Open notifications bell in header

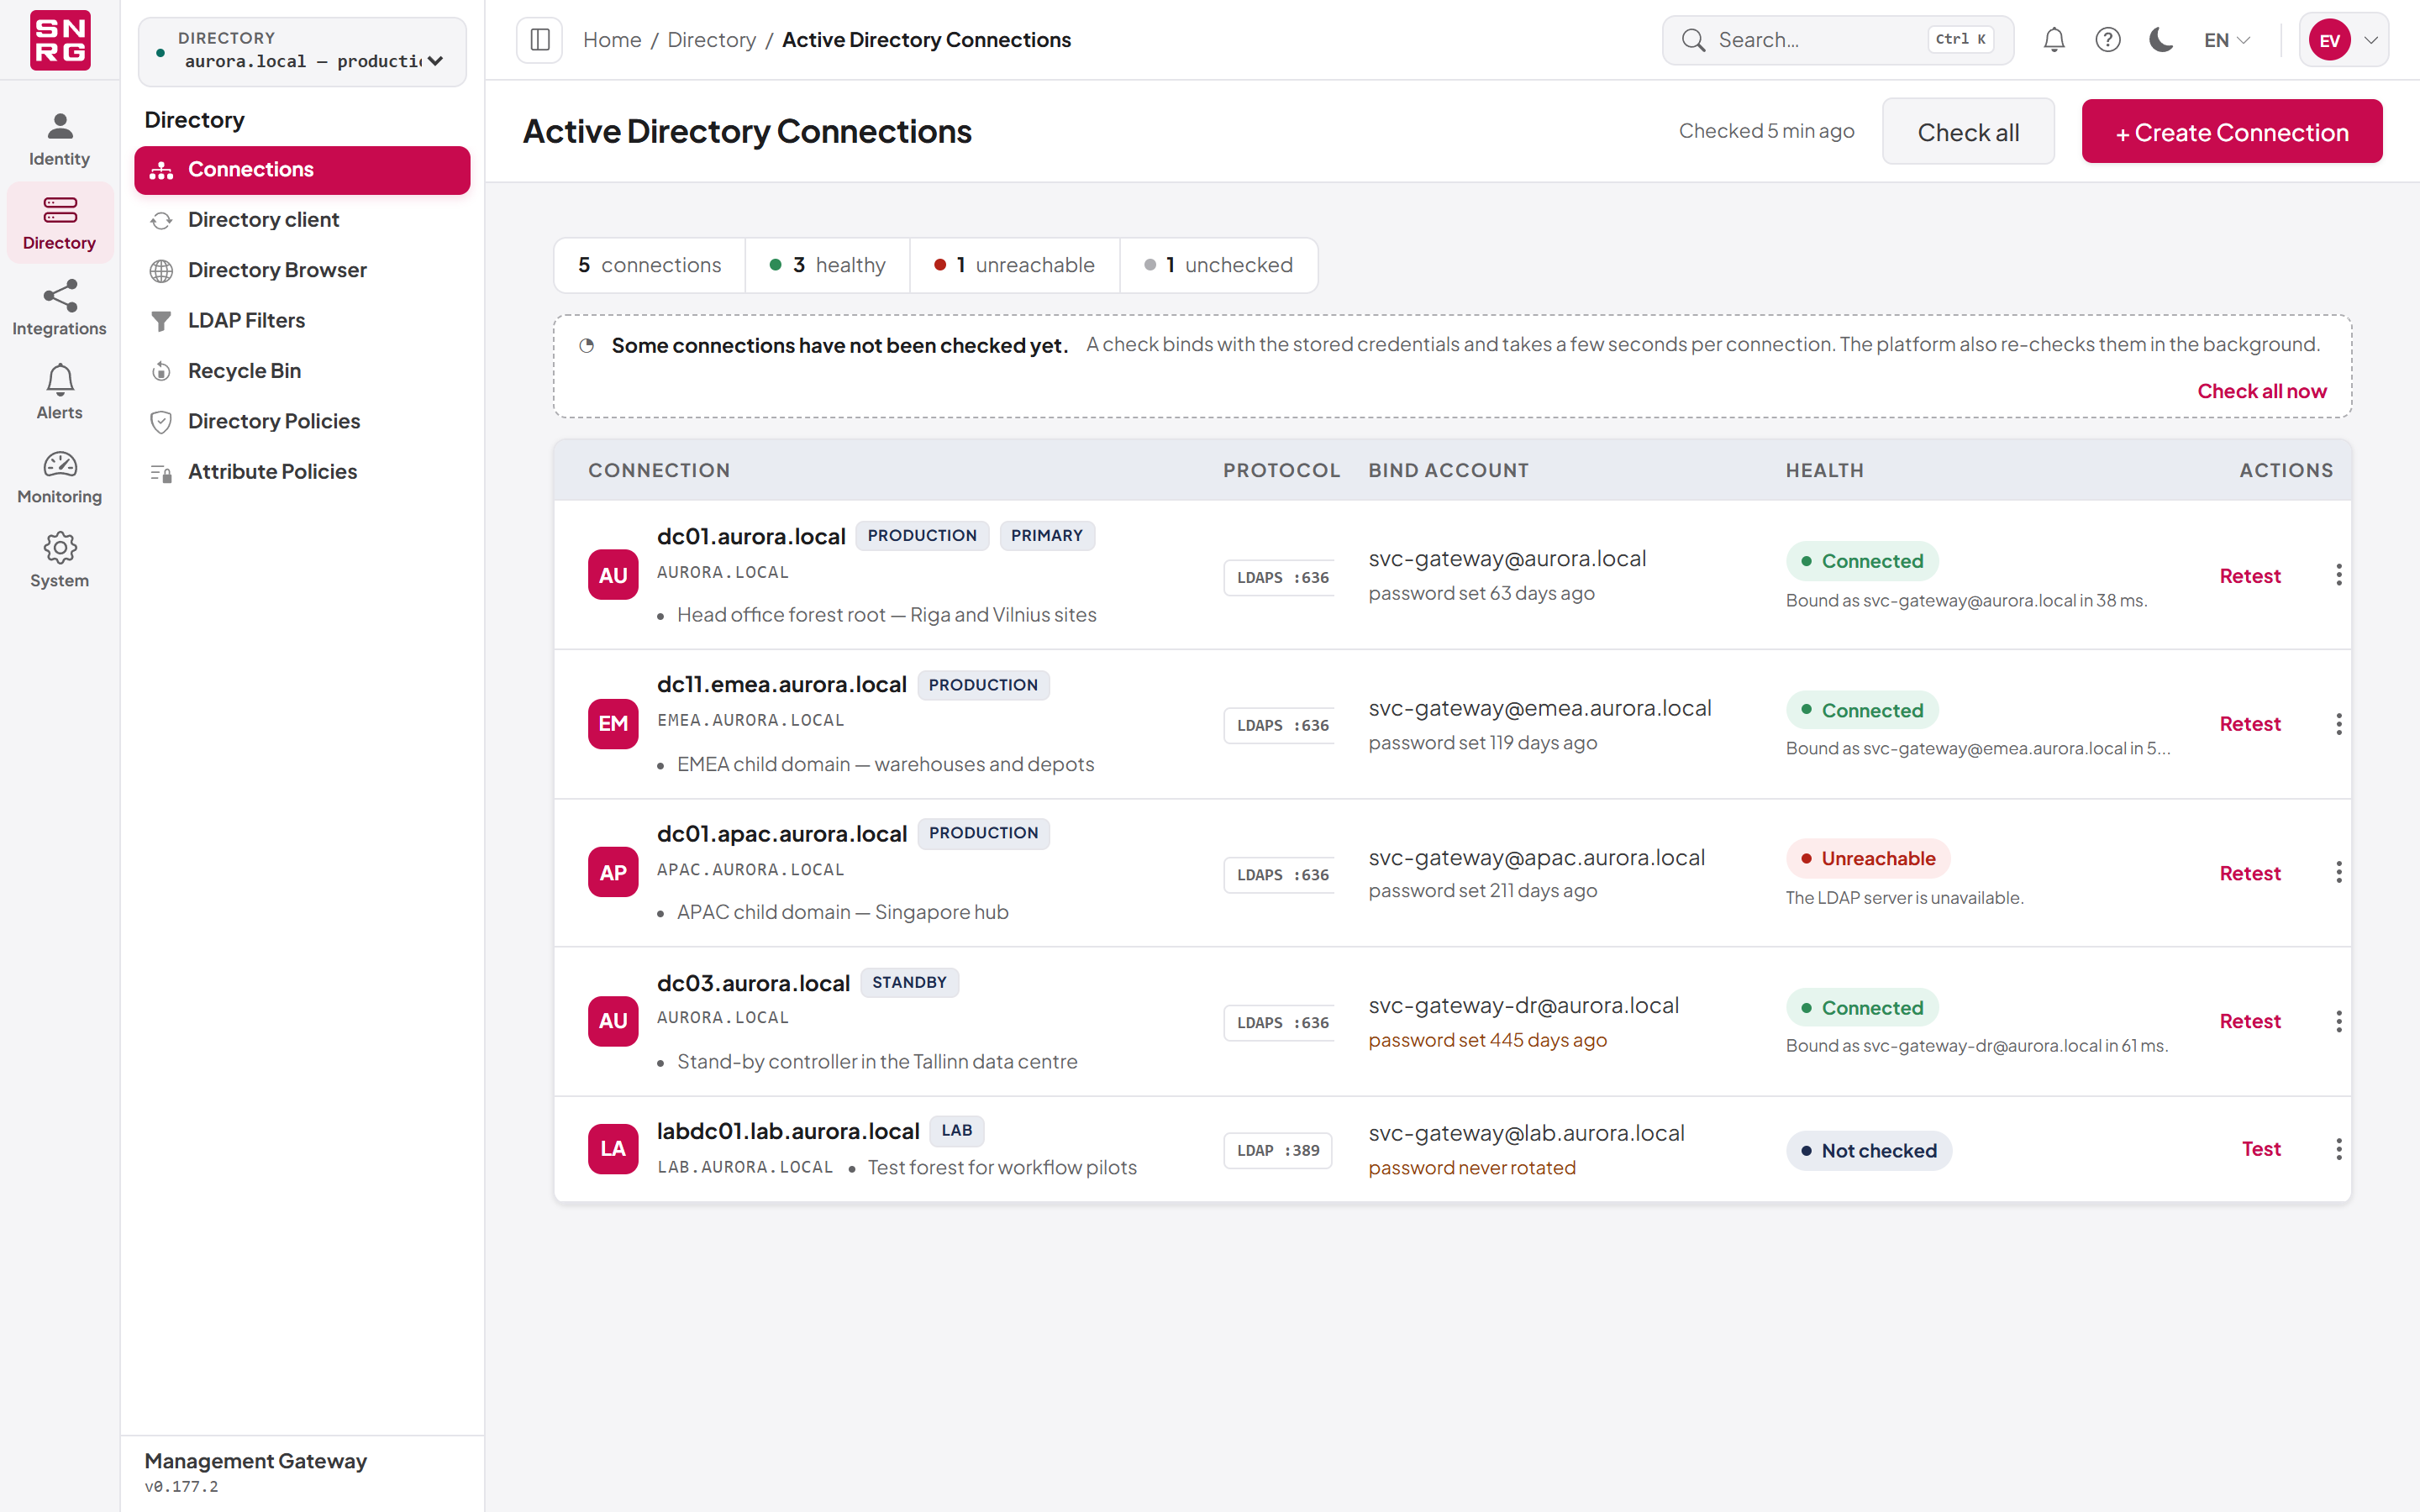(x=2054, y=40)
